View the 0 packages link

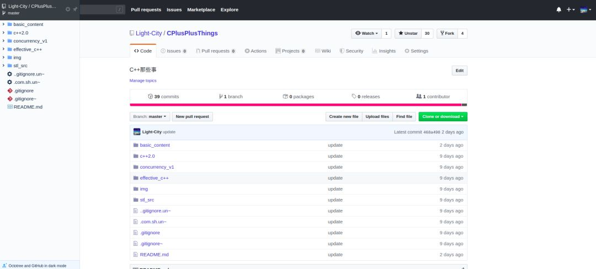tap(299, 97)
